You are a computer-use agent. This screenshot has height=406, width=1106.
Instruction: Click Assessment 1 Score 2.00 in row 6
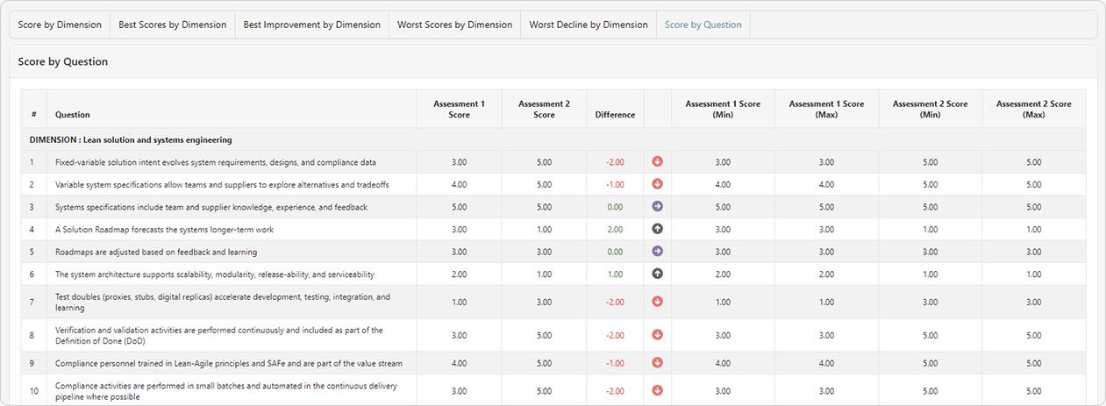(459, 274)
